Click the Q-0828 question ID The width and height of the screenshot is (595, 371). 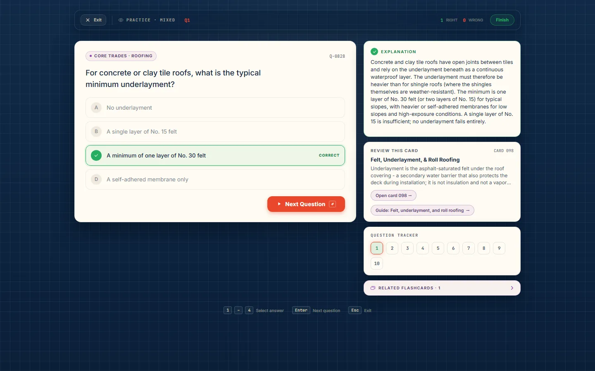coord(337,56)
